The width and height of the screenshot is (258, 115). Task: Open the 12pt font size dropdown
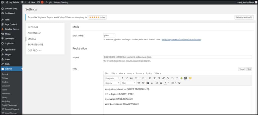pyautogui.click(x=128, y=83)
